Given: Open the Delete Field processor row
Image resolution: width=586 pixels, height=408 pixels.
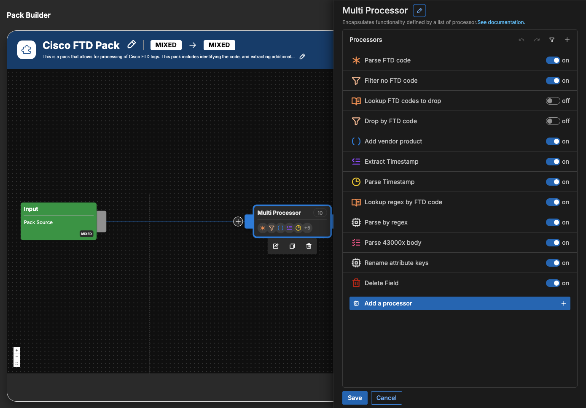Looking at the screenshot, I should click(460, 283).
